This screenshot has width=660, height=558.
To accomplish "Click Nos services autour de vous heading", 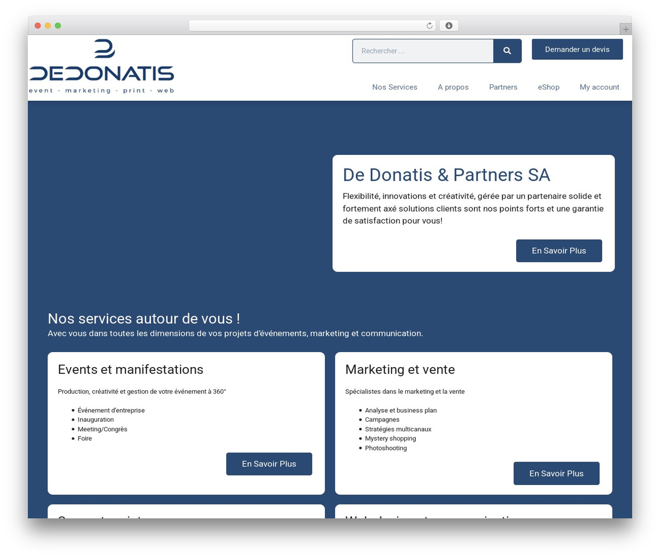I will 144,319.
